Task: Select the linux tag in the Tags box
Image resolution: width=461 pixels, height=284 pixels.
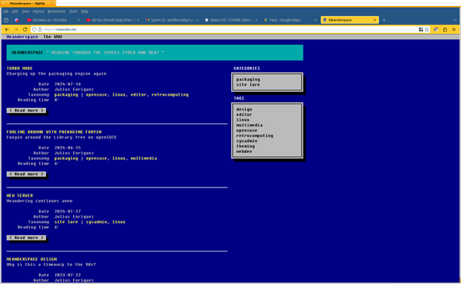Action: (x=243, y=120)
